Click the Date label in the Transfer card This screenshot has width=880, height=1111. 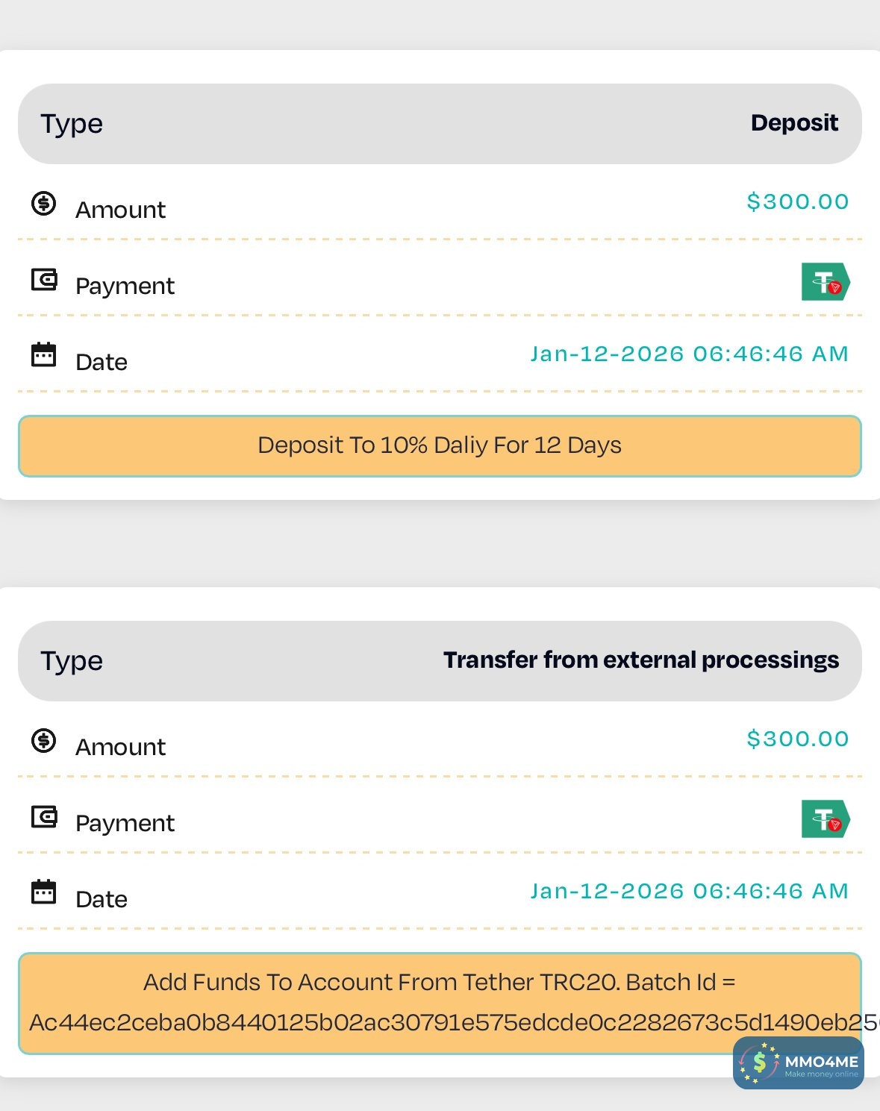pyautogui.click(x=102, y=900)
